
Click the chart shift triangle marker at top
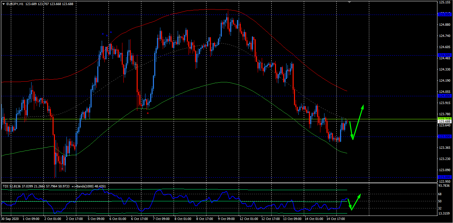[350, 2]
